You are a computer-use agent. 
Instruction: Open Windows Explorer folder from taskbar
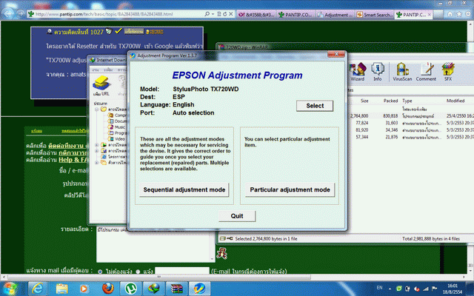point(61,288)
